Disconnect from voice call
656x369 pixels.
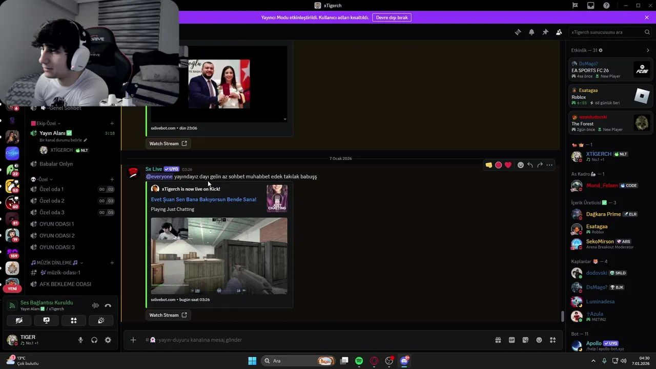(108, 305)
